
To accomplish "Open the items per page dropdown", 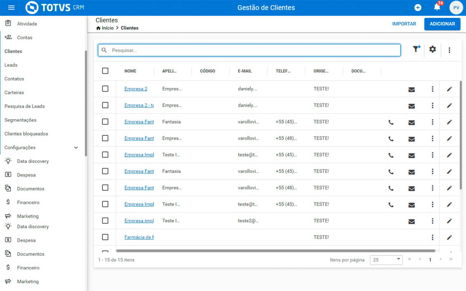I will click(x=386, y=260).
